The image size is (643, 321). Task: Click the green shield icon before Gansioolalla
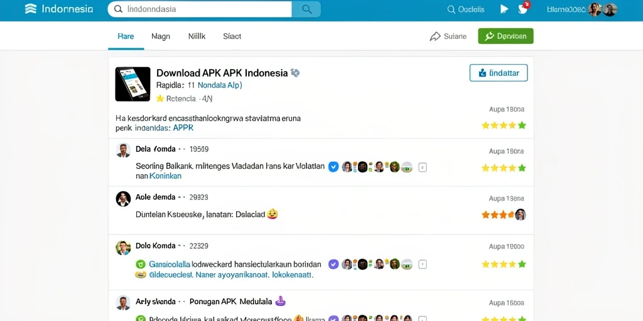pos(141,264)
